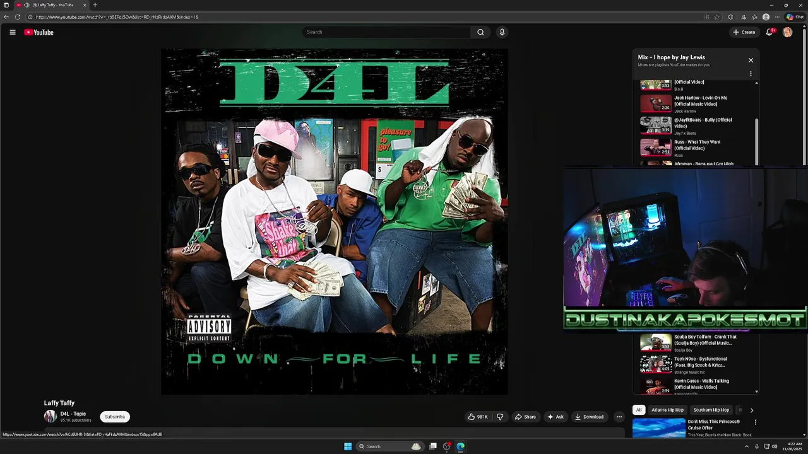
Task: Open the Create button on YouTube
Action: (x=744, y=32)
